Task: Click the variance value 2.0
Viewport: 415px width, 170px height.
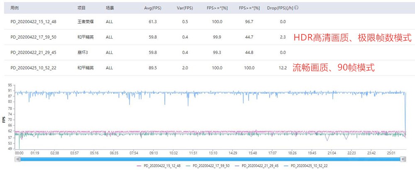Action: pos(185,68)
